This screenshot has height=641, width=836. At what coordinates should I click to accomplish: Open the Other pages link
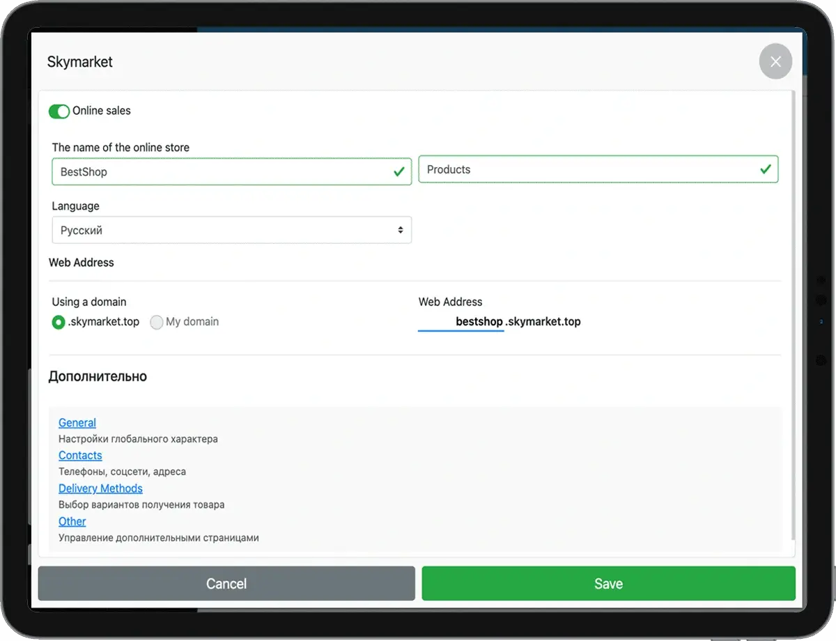72,521
